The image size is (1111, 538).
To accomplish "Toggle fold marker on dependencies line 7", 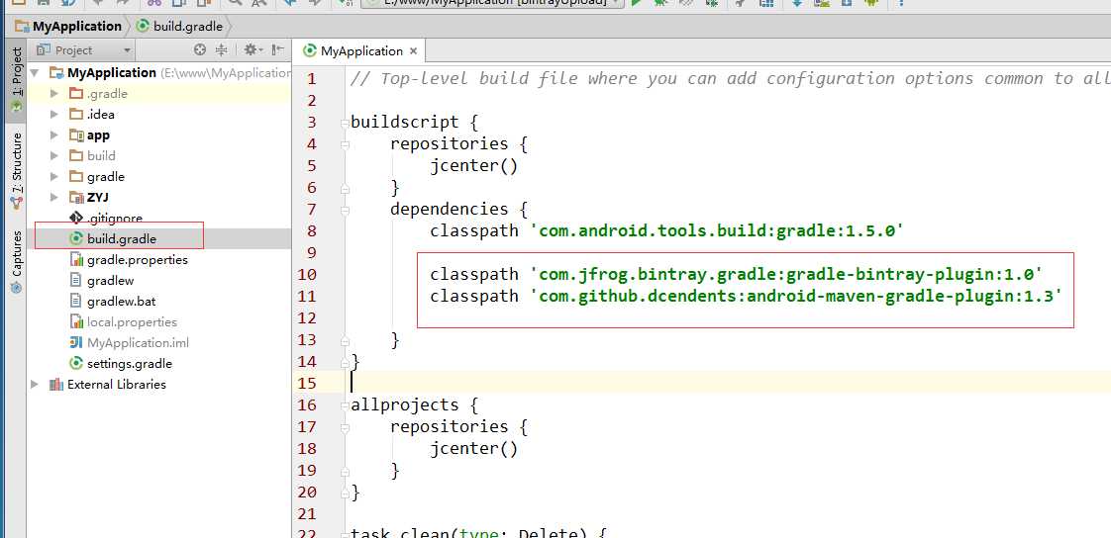I will 345,210.
